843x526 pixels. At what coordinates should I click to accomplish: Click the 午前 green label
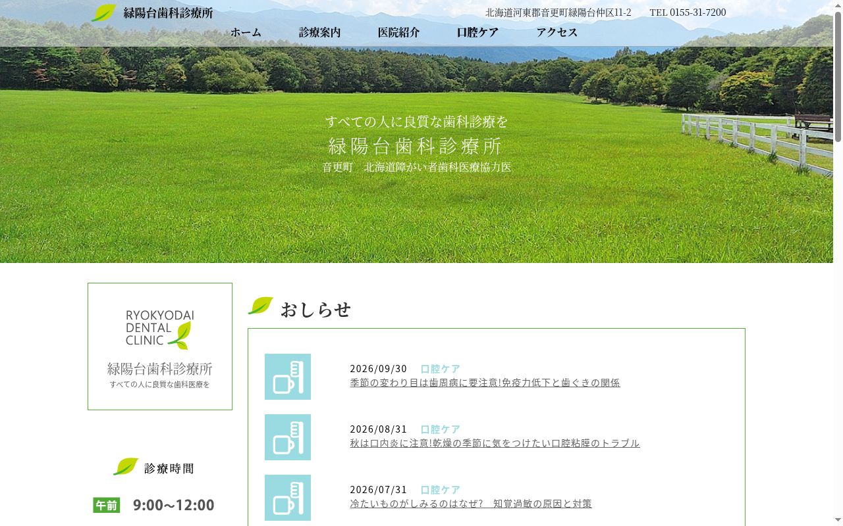coord(107,505)
